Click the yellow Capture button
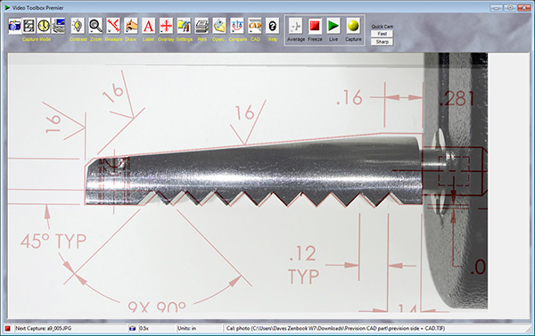Screen dimensions: 535x336 click(x=353, y=26)
